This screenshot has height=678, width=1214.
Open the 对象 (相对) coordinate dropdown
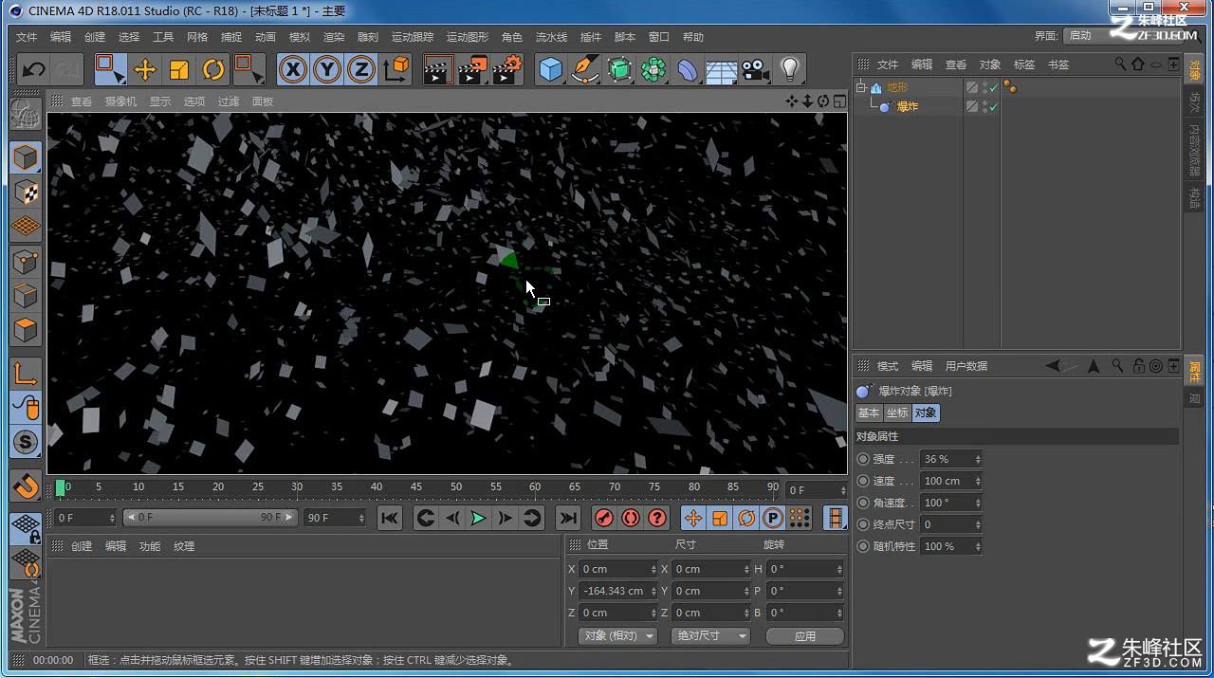point(618,635)
